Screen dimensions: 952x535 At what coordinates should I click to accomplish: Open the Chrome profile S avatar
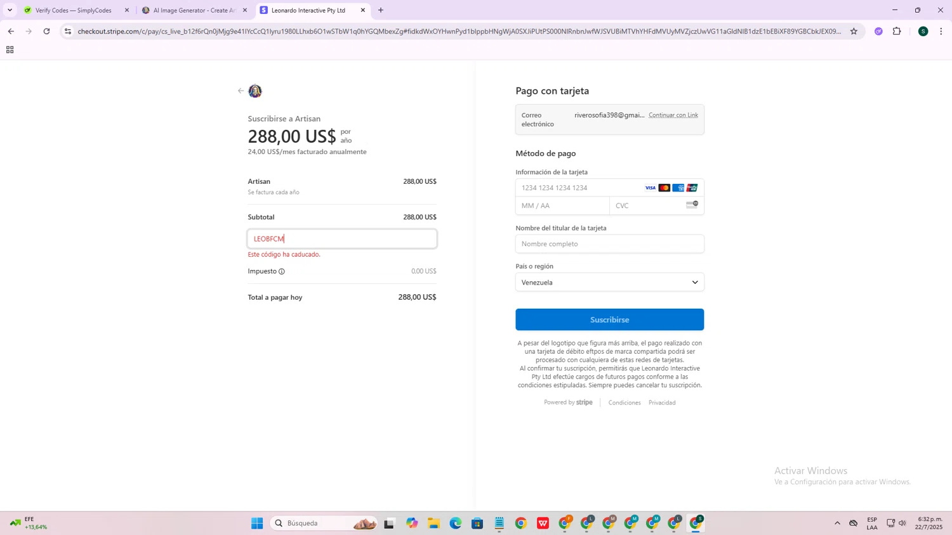point(923,31)
